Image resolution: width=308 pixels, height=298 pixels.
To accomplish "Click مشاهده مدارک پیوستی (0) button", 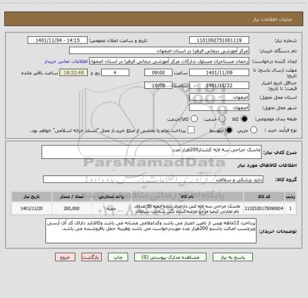I will [170, 257].
